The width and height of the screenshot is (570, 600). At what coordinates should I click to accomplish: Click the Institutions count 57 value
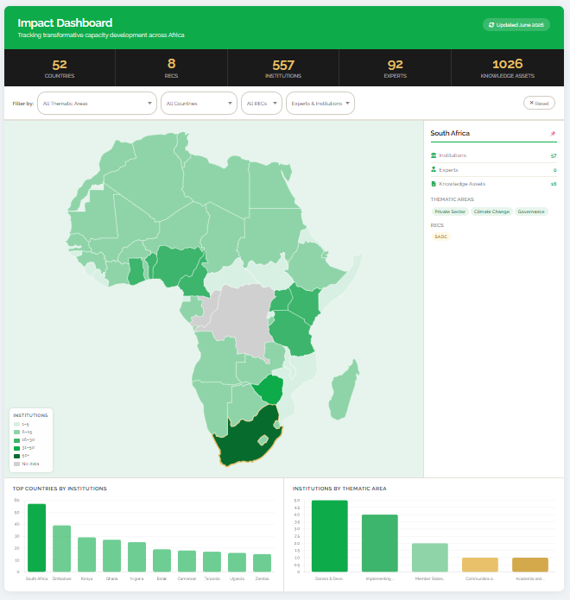(554, 155)
